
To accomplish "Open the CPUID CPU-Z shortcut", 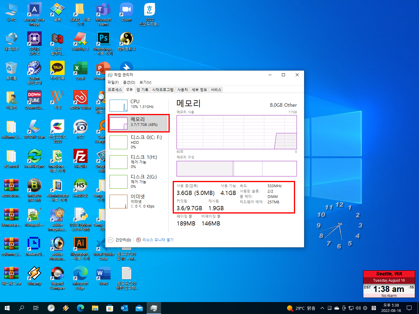I will coord(34,44).
